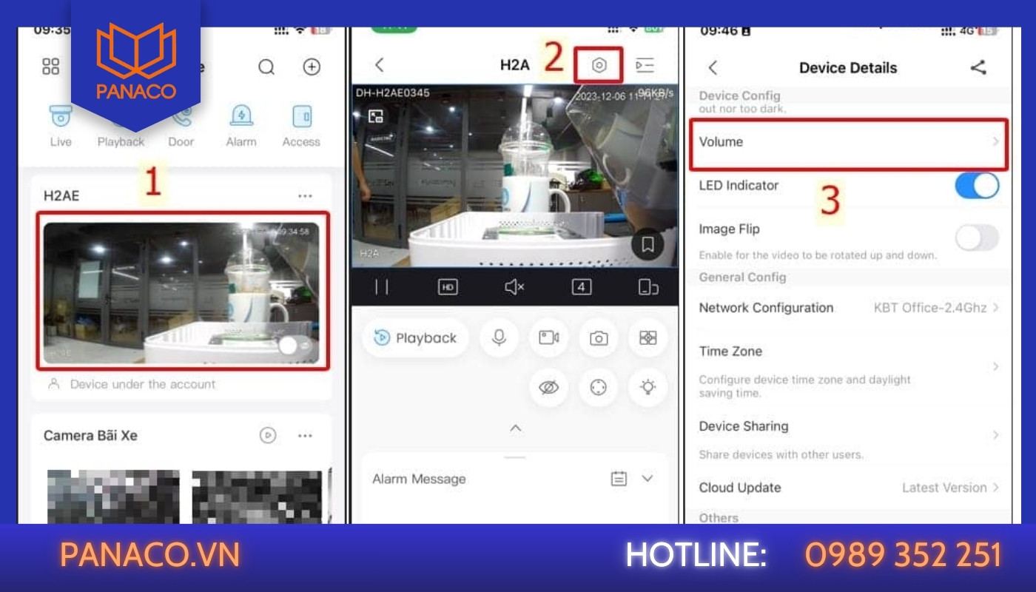This screenshot has width=1036, height=592.
Task: Expand the Alarm Message list
Action: click(647, 479)
